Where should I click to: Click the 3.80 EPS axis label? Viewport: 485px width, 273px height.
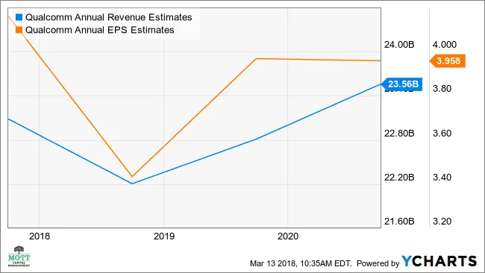[442, 89]
